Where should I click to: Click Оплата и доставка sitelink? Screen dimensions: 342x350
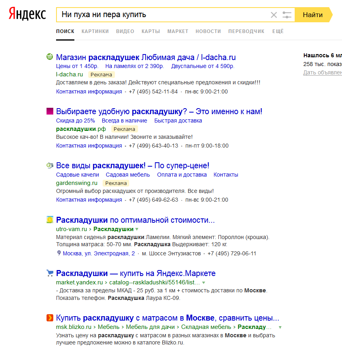182,175
